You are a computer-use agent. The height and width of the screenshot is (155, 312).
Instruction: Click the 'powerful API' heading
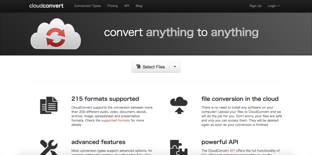coord(220,142)
